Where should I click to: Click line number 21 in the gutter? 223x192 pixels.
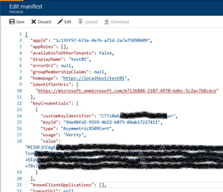tap(19, 185)
